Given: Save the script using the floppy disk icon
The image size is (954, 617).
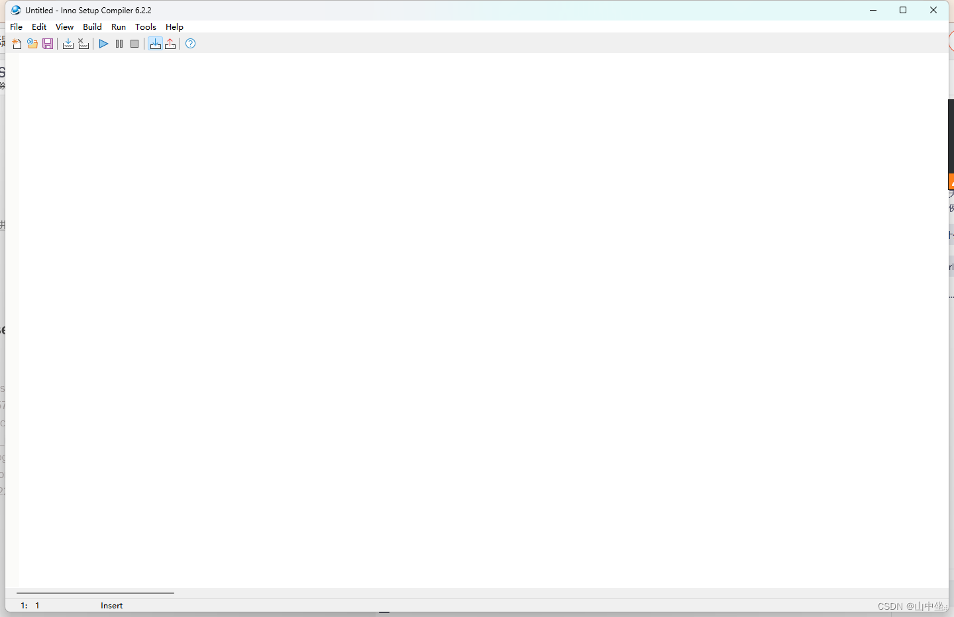Looking at the screenshot, I should pos(48,44).
